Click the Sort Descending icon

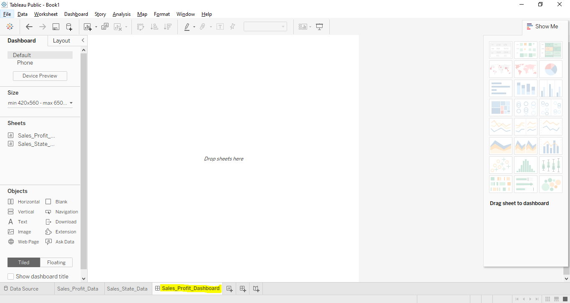[x=167, y=27]
